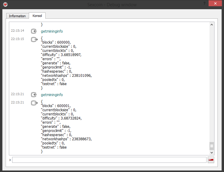The height and width of the screenshot is (172, 224).
Task: Click the difficulty 3.68732824 line
Action: 61,118
